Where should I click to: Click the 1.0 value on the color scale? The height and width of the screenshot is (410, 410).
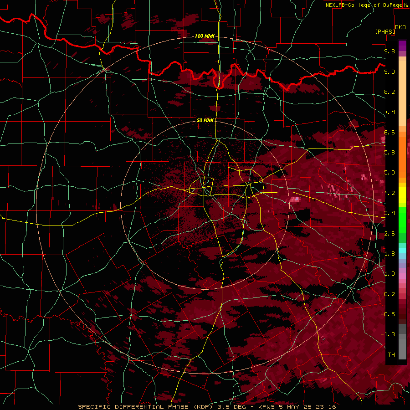pyautogui.click(x=389, y=274)
